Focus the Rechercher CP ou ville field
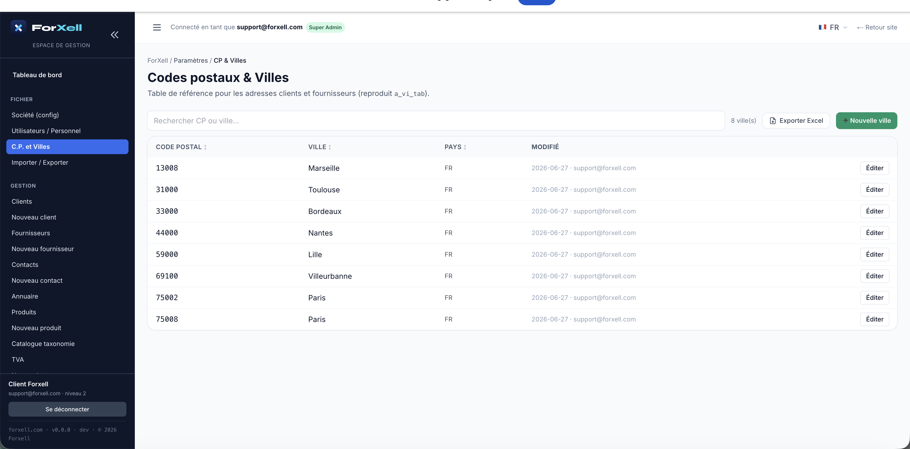910x449 pixels. (436, 121)
